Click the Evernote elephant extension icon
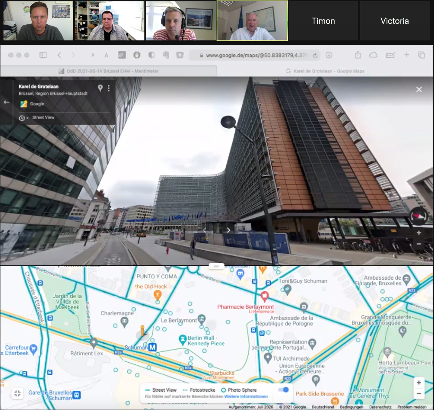This screenshot has height=410, width=434. [x=166, y=55]
